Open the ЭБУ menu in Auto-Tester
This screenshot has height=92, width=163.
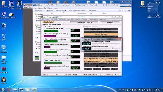coord(43,20)
